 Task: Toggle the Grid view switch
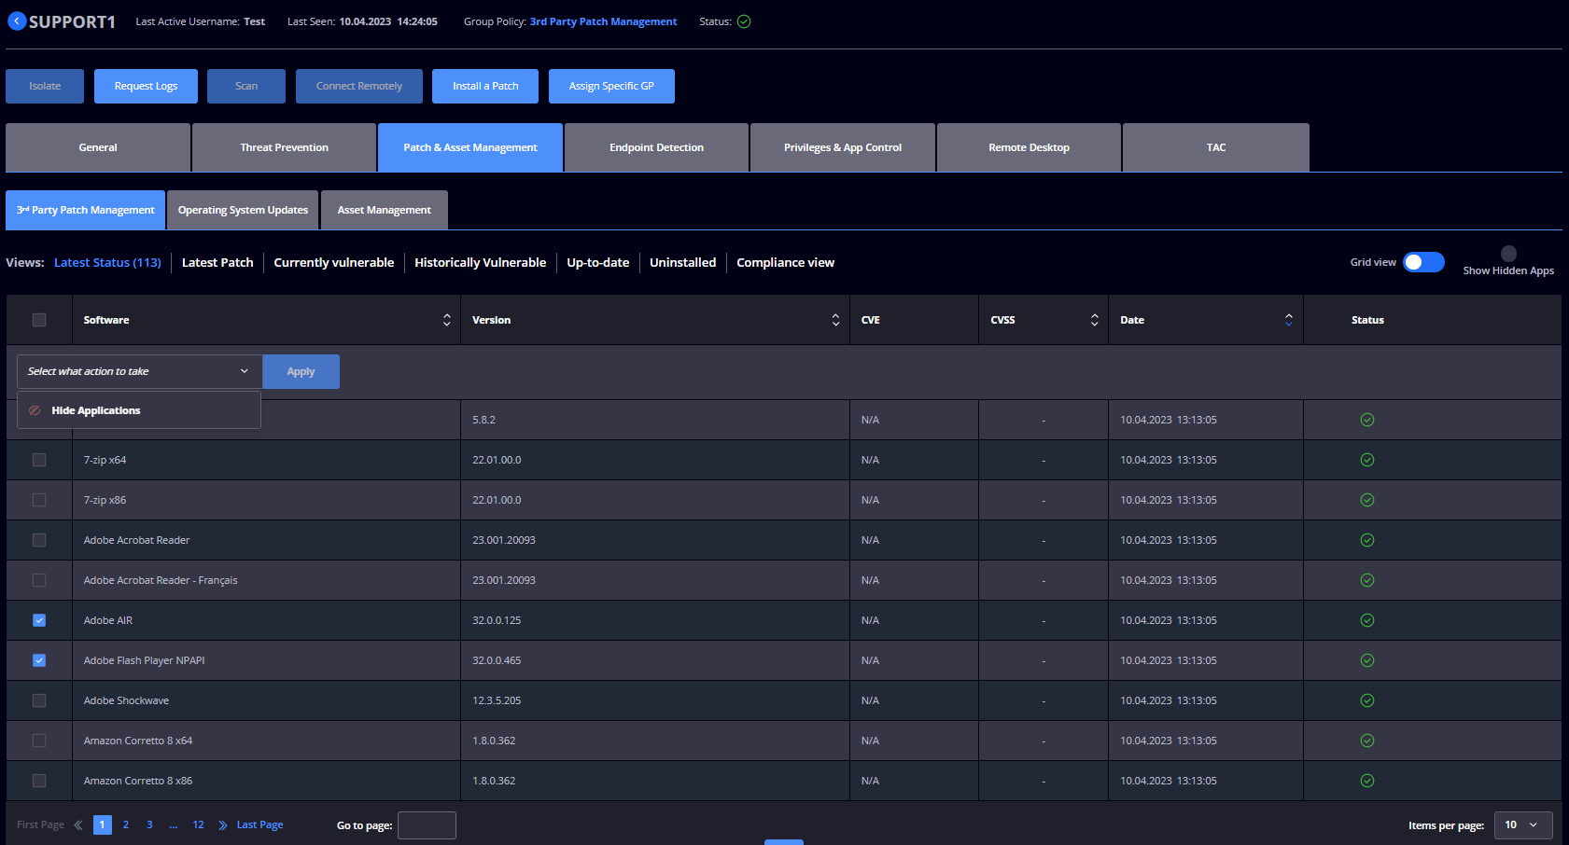click(1423, 262)
